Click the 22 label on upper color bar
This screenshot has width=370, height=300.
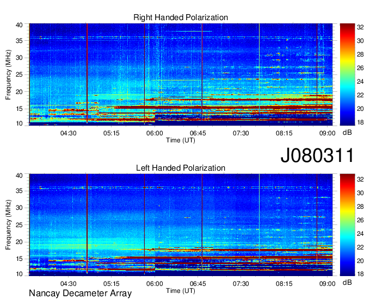point(360,95)
